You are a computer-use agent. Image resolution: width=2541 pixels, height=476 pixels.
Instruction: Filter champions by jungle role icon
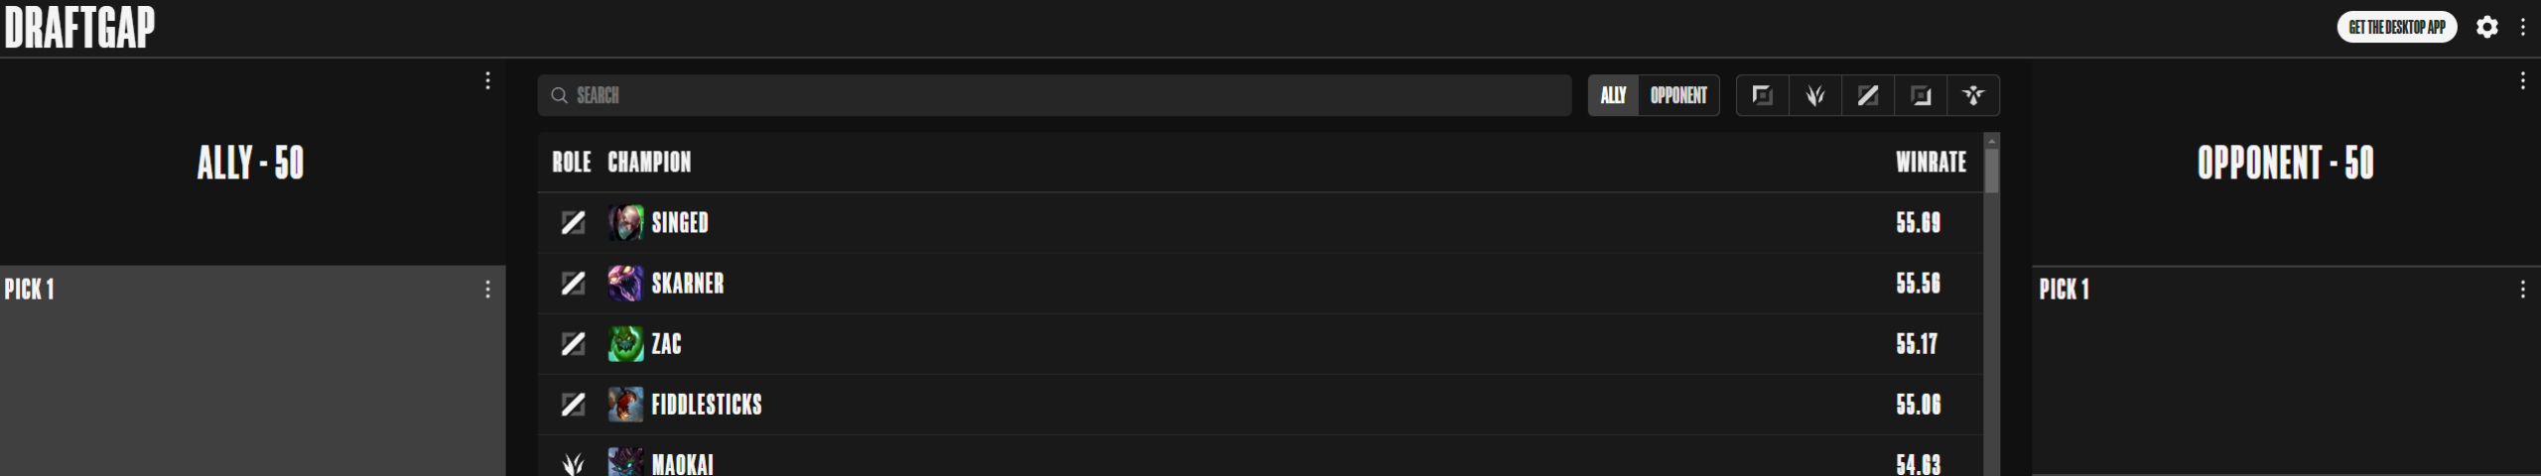pos(1814,95)
